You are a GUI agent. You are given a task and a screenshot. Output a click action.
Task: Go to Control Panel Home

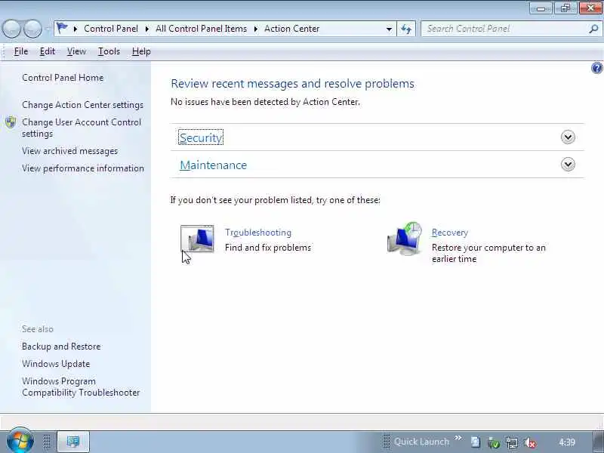(x=63, y=78)
